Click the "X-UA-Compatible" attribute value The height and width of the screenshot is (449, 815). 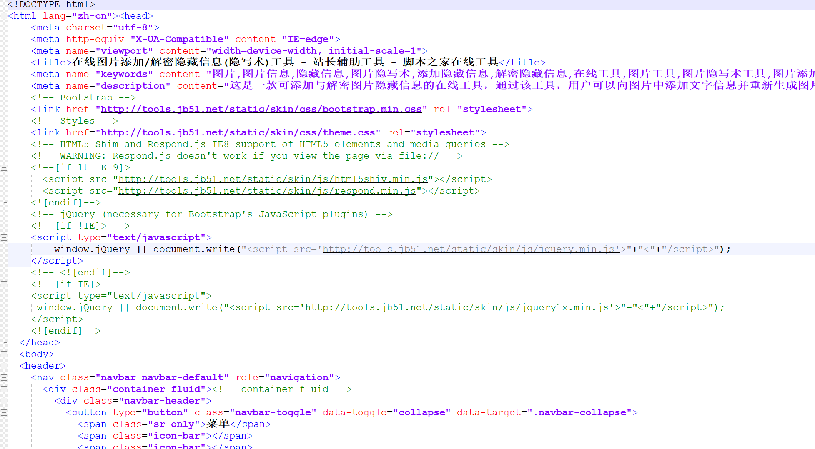(x=180, y=39)
